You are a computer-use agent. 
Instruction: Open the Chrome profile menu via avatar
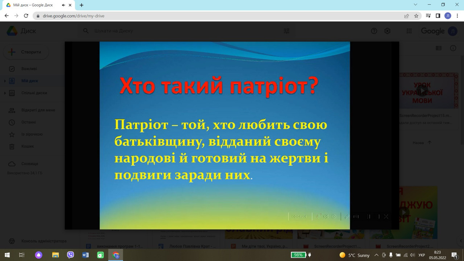(x=448, y=16)
